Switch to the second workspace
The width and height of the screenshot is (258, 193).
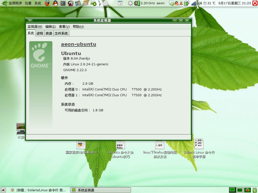pos(240,190)
